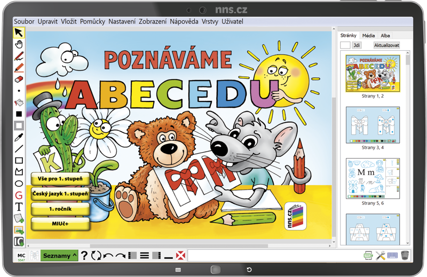The width and height of the screenshot is (427, 277).
Task: Select the red pen drawing tool
Action: [19, 56]
